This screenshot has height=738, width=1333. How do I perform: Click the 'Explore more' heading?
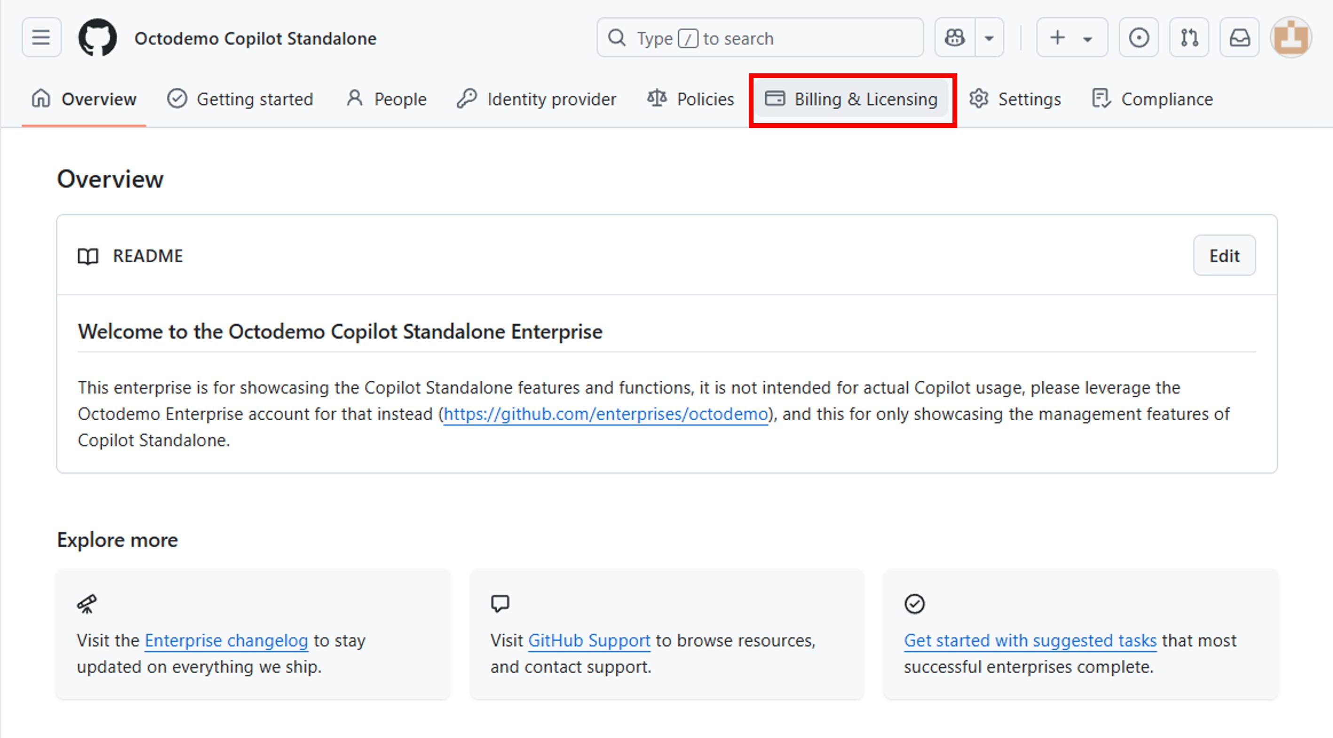click(x=118, y=540)
